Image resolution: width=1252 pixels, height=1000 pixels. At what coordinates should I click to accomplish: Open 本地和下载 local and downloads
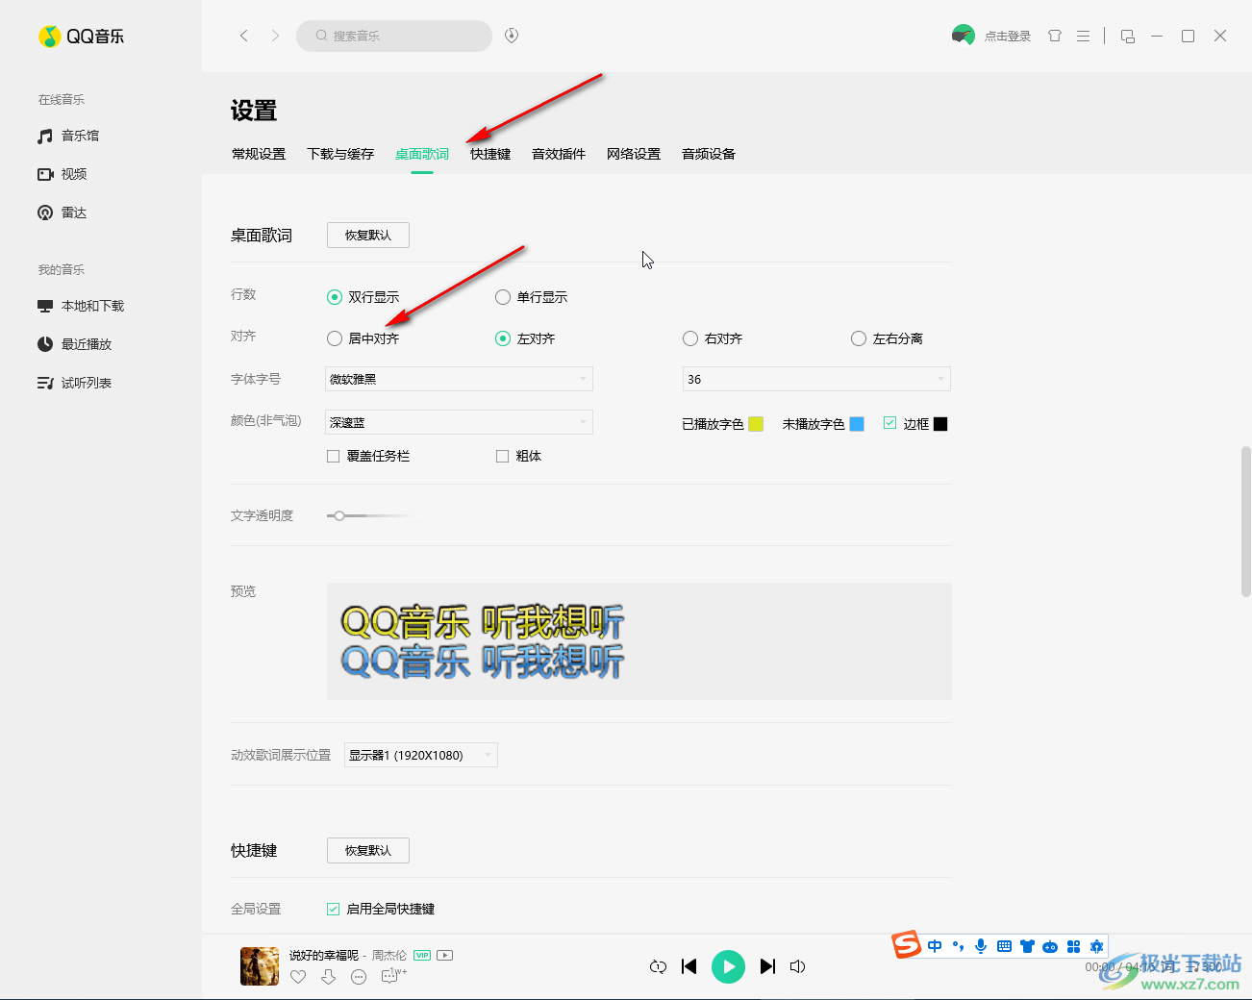(x=81, y=306)
